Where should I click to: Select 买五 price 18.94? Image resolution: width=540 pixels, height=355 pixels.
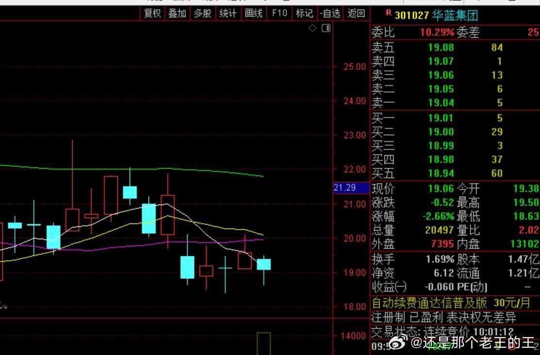[441, 173]
